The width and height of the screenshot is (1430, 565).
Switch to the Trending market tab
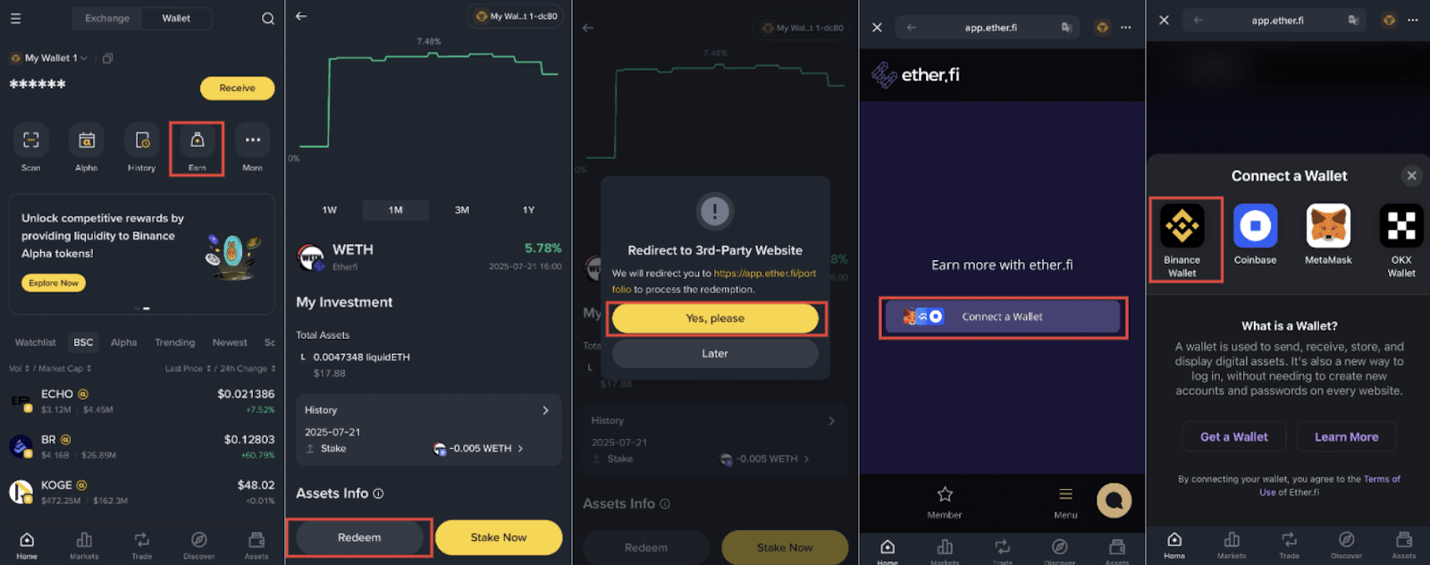coord(174,342)
